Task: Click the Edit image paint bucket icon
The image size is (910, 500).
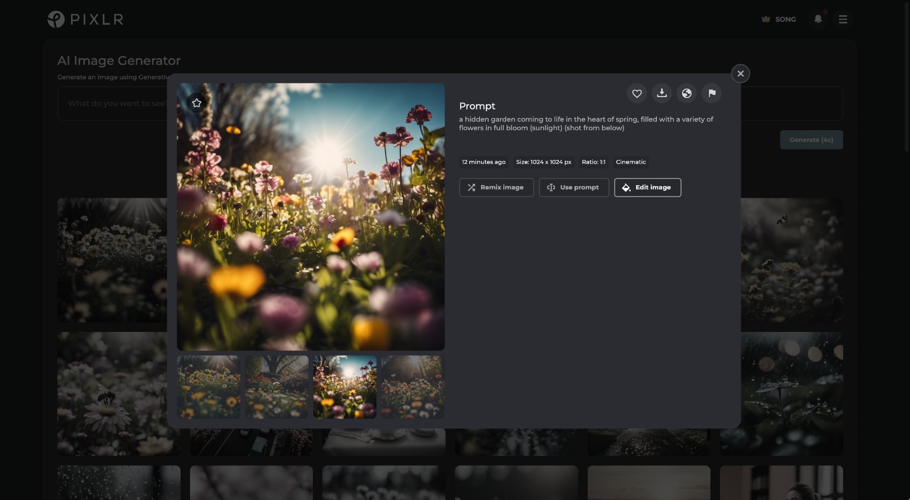Action: 626,187
